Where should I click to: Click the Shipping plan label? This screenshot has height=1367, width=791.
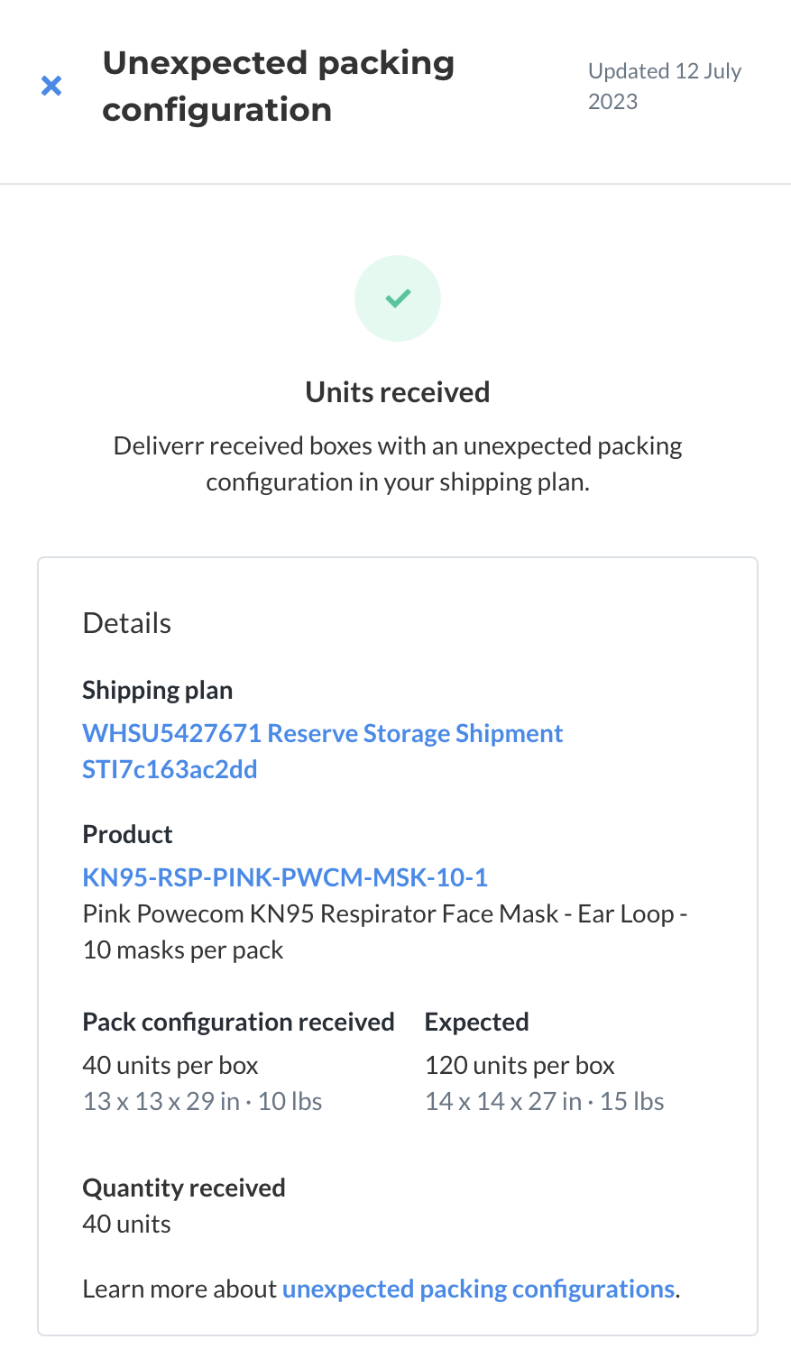pyautogui.click(x=158, y=690)
